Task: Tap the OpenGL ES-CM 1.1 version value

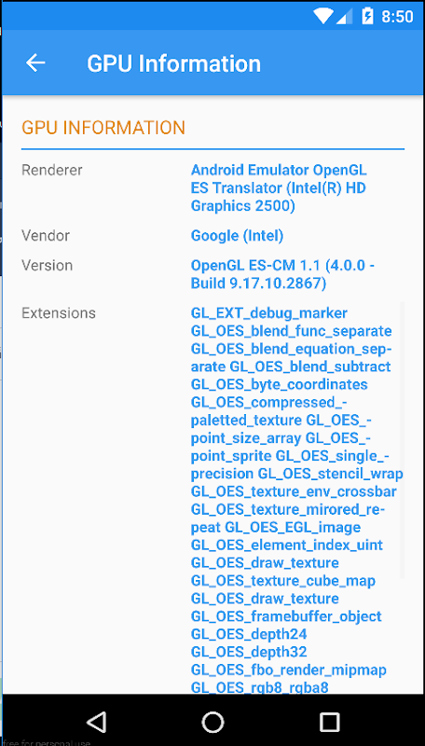Action: 282,274
